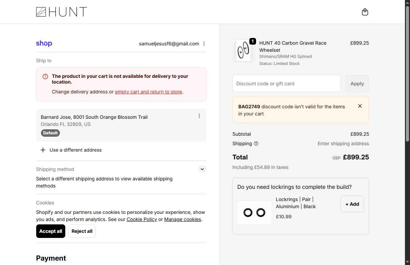Viewport: 410px width, 265px height.
Task: Click the Payment heading
Action: click(x=51, y=258)
